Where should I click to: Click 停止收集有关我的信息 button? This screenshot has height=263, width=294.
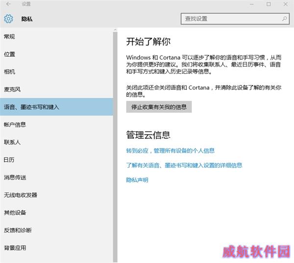pos(159,107)
